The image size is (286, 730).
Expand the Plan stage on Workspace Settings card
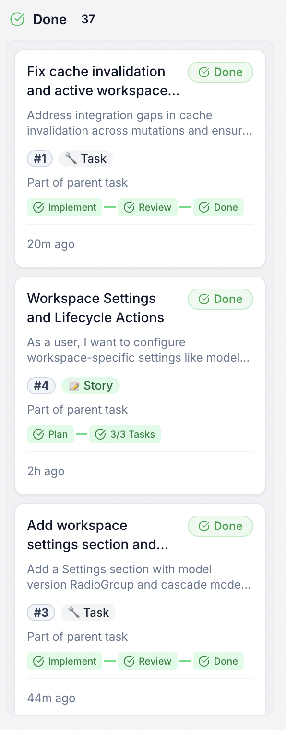[x=50, y=434]
